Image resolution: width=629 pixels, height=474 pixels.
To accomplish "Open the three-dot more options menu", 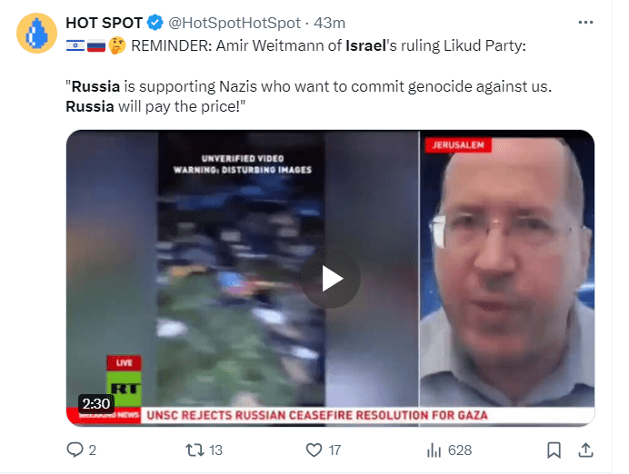I will pos(585,23).
